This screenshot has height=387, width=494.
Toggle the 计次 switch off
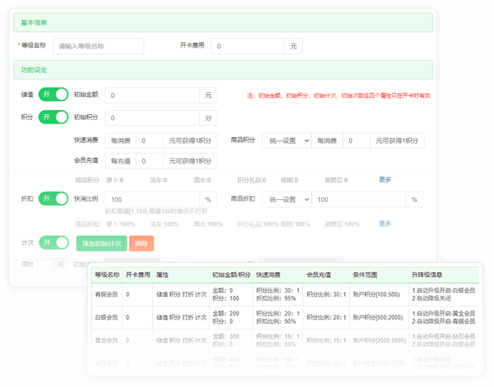tap(54, 243)
